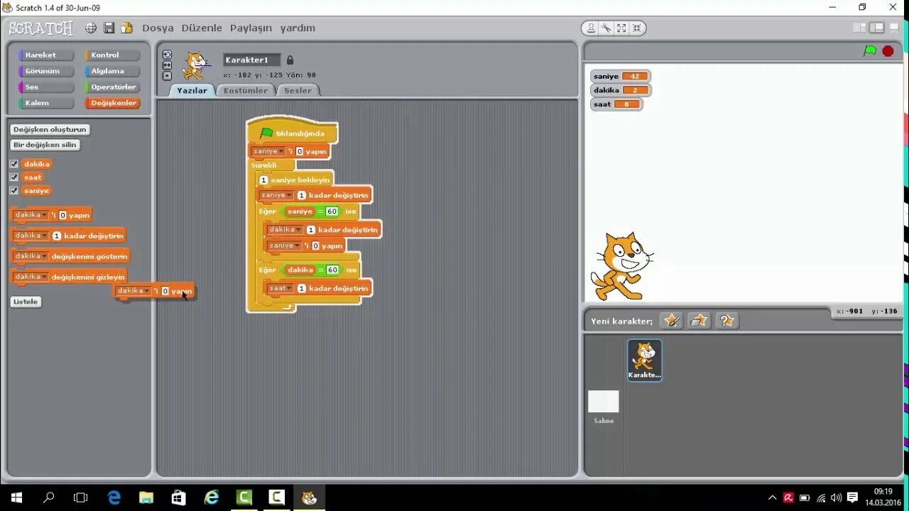Viewport: 909px width, 511px height.
Task: Select the Yazılar tab
Action: coord(192,90)
